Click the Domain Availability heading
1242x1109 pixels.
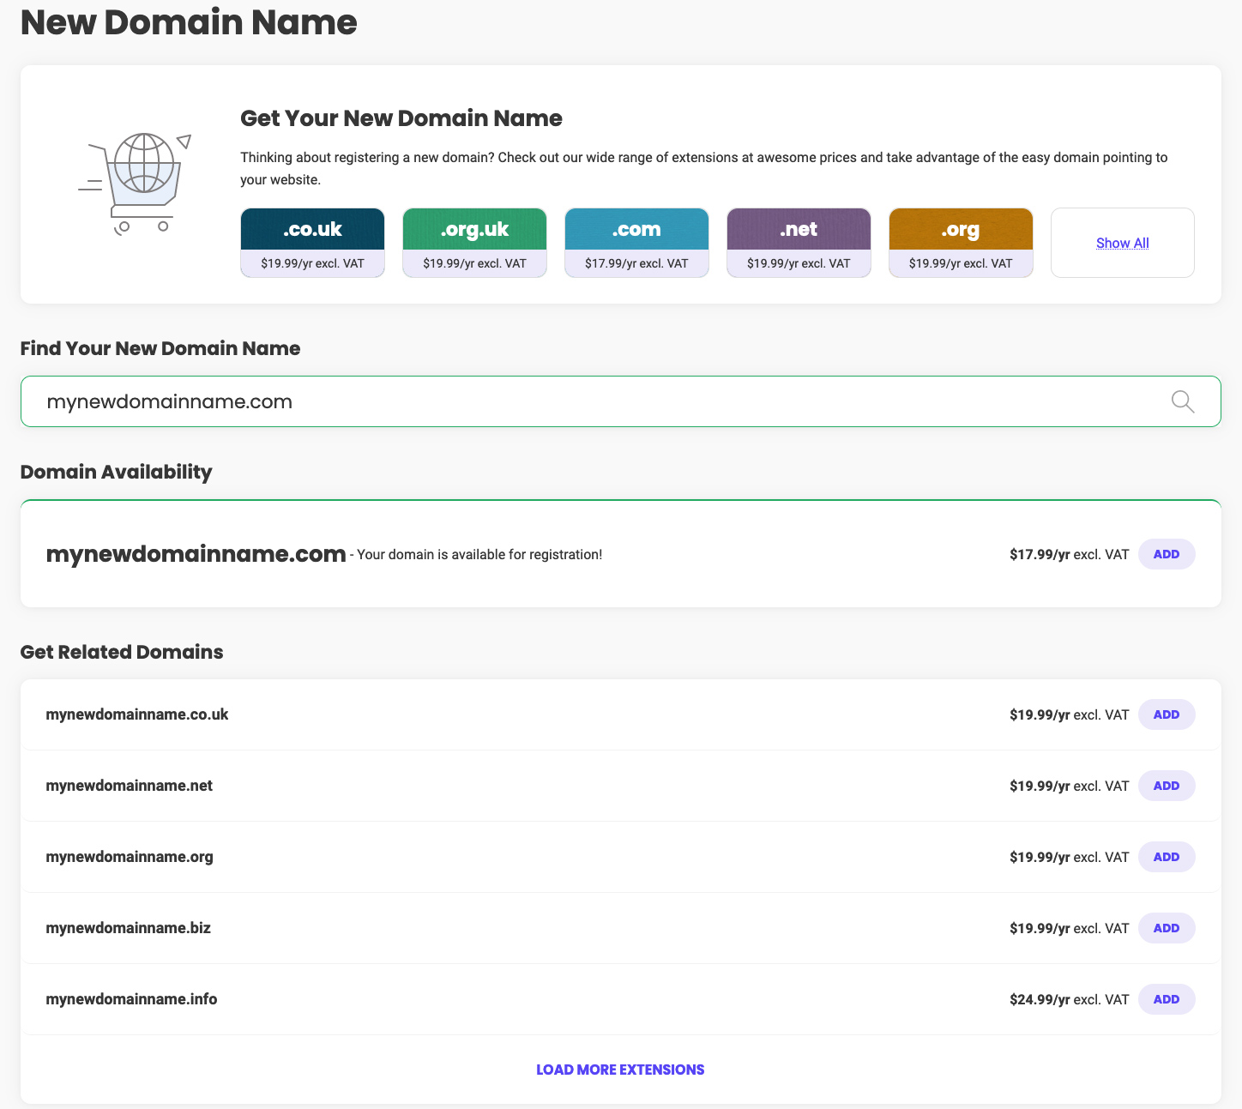point(116,472)
